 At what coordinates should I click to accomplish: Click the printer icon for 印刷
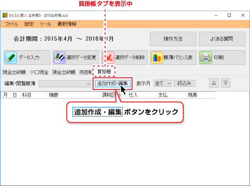tap(206, 57)
